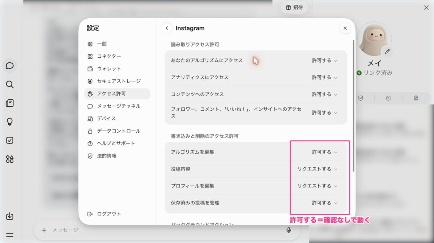
Task: Click the pencil edit icon on avatar
Action: point(387,52)
